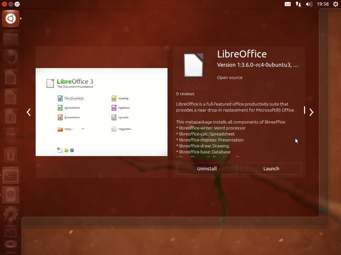Open the session gear menu

coord(336,4)
